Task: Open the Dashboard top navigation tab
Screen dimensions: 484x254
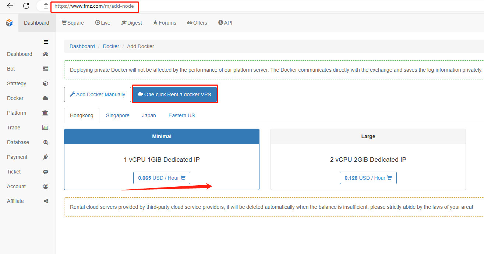Action: 36,23
